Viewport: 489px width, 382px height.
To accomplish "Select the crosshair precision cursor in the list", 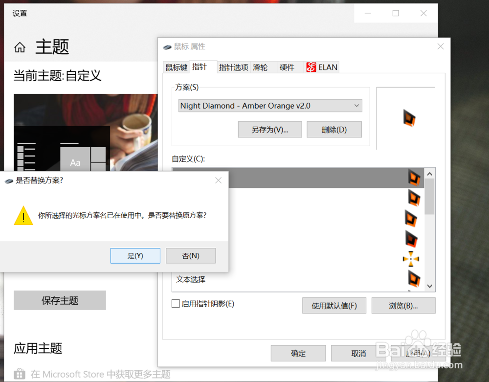I will tap(411, 259).
